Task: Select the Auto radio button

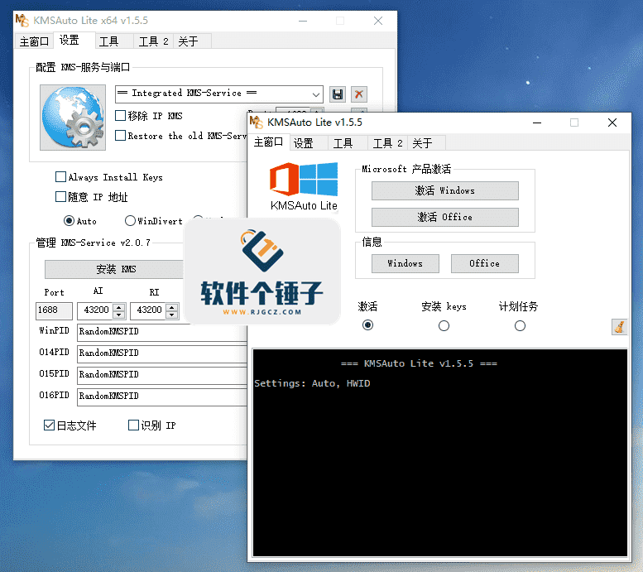Action: coord(69,221)
